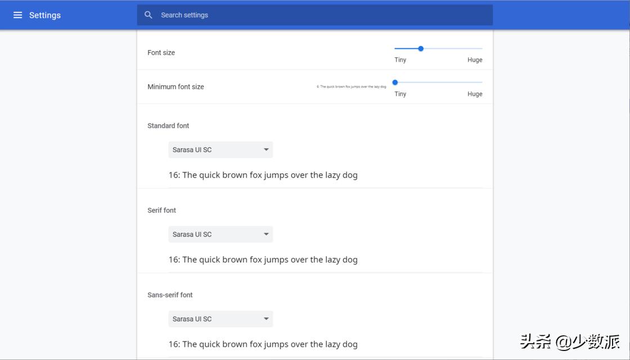
Task: Click the search magnifier icon
Action: tap(148, 15)
